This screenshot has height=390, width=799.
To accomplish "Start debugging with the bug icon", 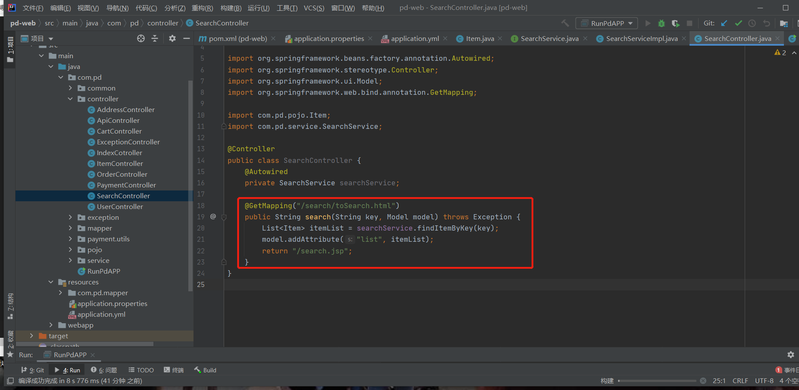I will (662, 23).
